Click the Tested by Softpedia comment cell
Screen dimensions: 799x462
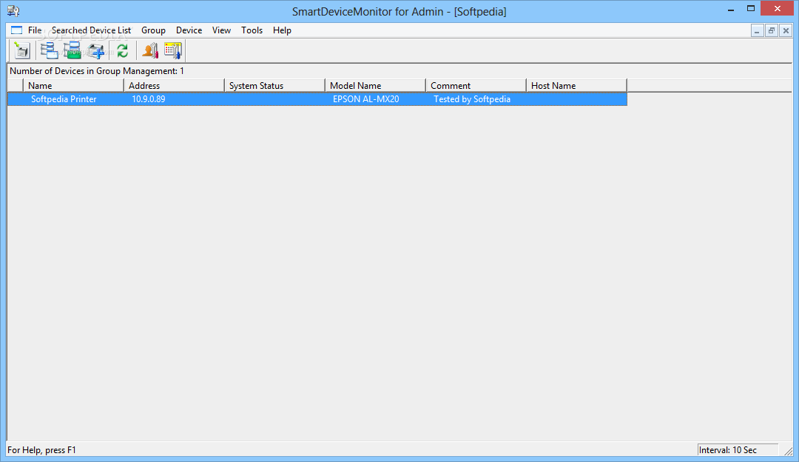pyautogui.click(x=472, y=99)
